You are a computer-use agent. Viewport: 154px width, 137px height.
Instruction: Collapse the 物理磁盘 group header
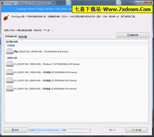(x=11, y=45)
